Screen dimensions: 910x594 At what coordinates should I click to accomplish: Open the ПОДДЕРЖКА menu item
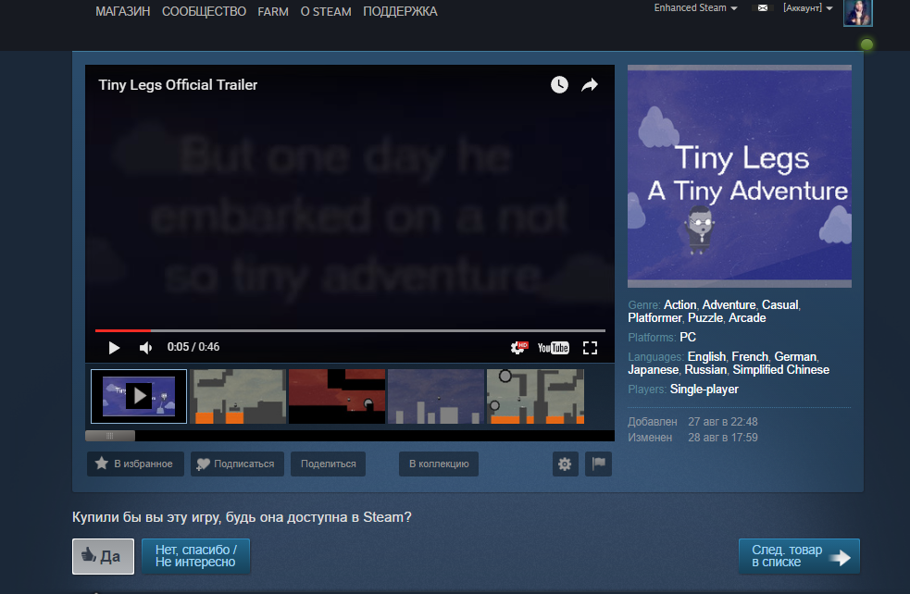[x=400, y=12]
